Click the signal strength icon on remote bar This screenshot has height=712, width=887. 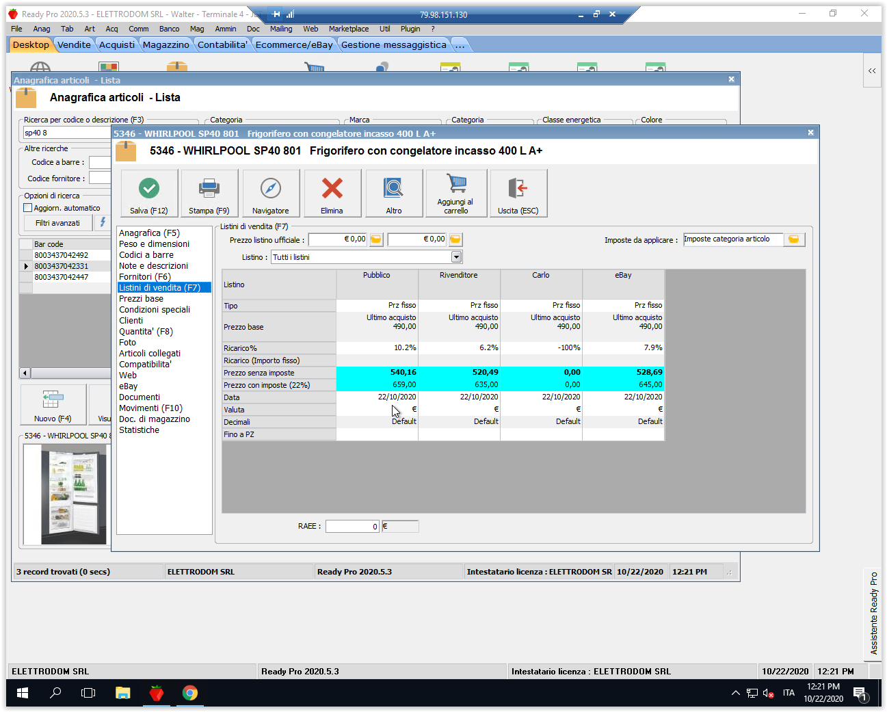tap(291, 14)
